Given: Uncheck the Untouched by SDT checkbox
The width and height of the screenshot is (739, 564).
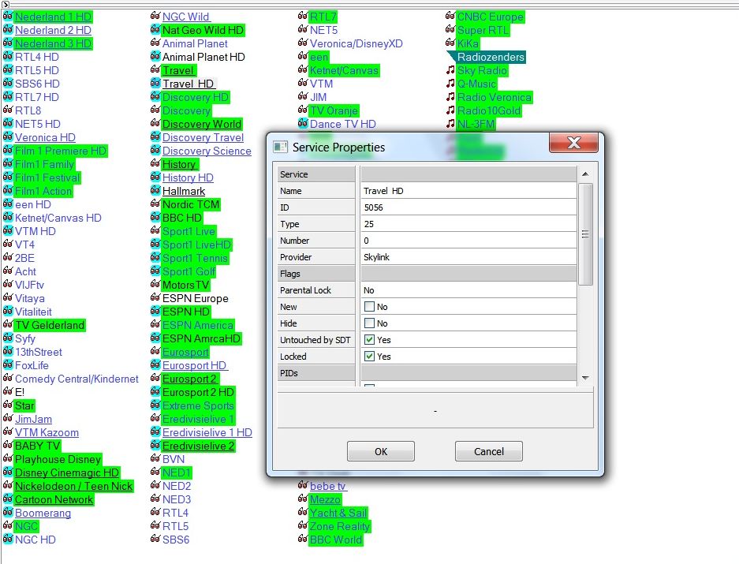Looking at the screenshot, I should [369, 339].
